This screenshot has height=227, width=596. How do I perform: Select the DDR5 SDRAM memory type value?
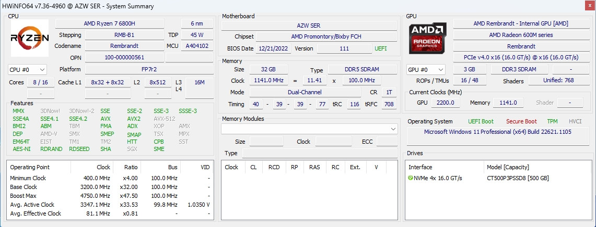pos(362,69)
